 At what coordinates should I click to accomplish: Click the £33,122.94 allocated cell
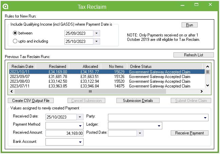coord(90,81)
